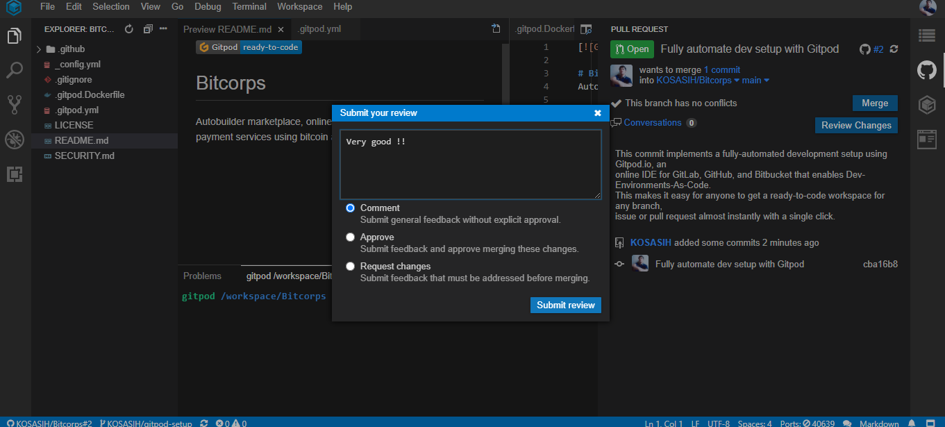
Task: Switch to the .gitpod.Dockerfile editor tab
Action: 544,29
